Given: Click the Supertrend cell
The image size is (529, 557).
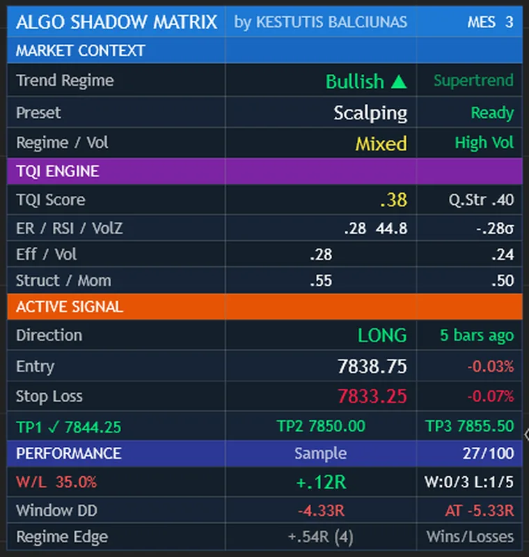Looking at the screenshot, I should coord(473,80).
